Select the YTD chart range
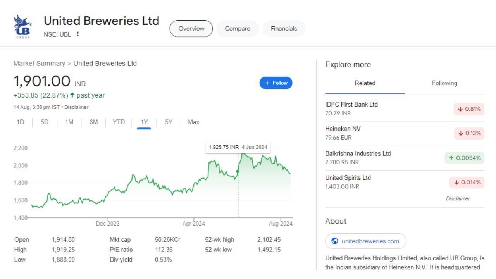This screenshot has height=279, width=496. click(x=119, y=122)
